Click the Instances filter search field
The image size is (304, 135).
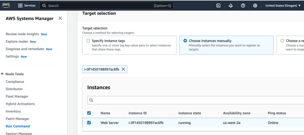(x=196, y=100)
